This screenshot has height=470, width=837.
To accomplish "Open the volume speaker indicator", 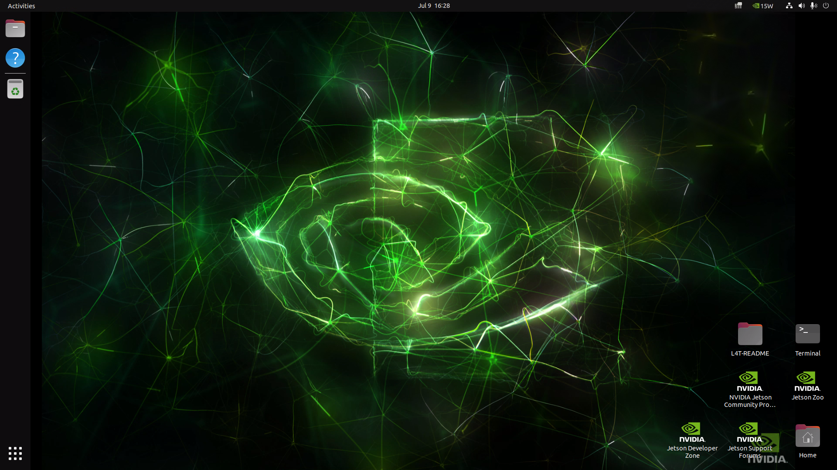I will click(801, 6).
